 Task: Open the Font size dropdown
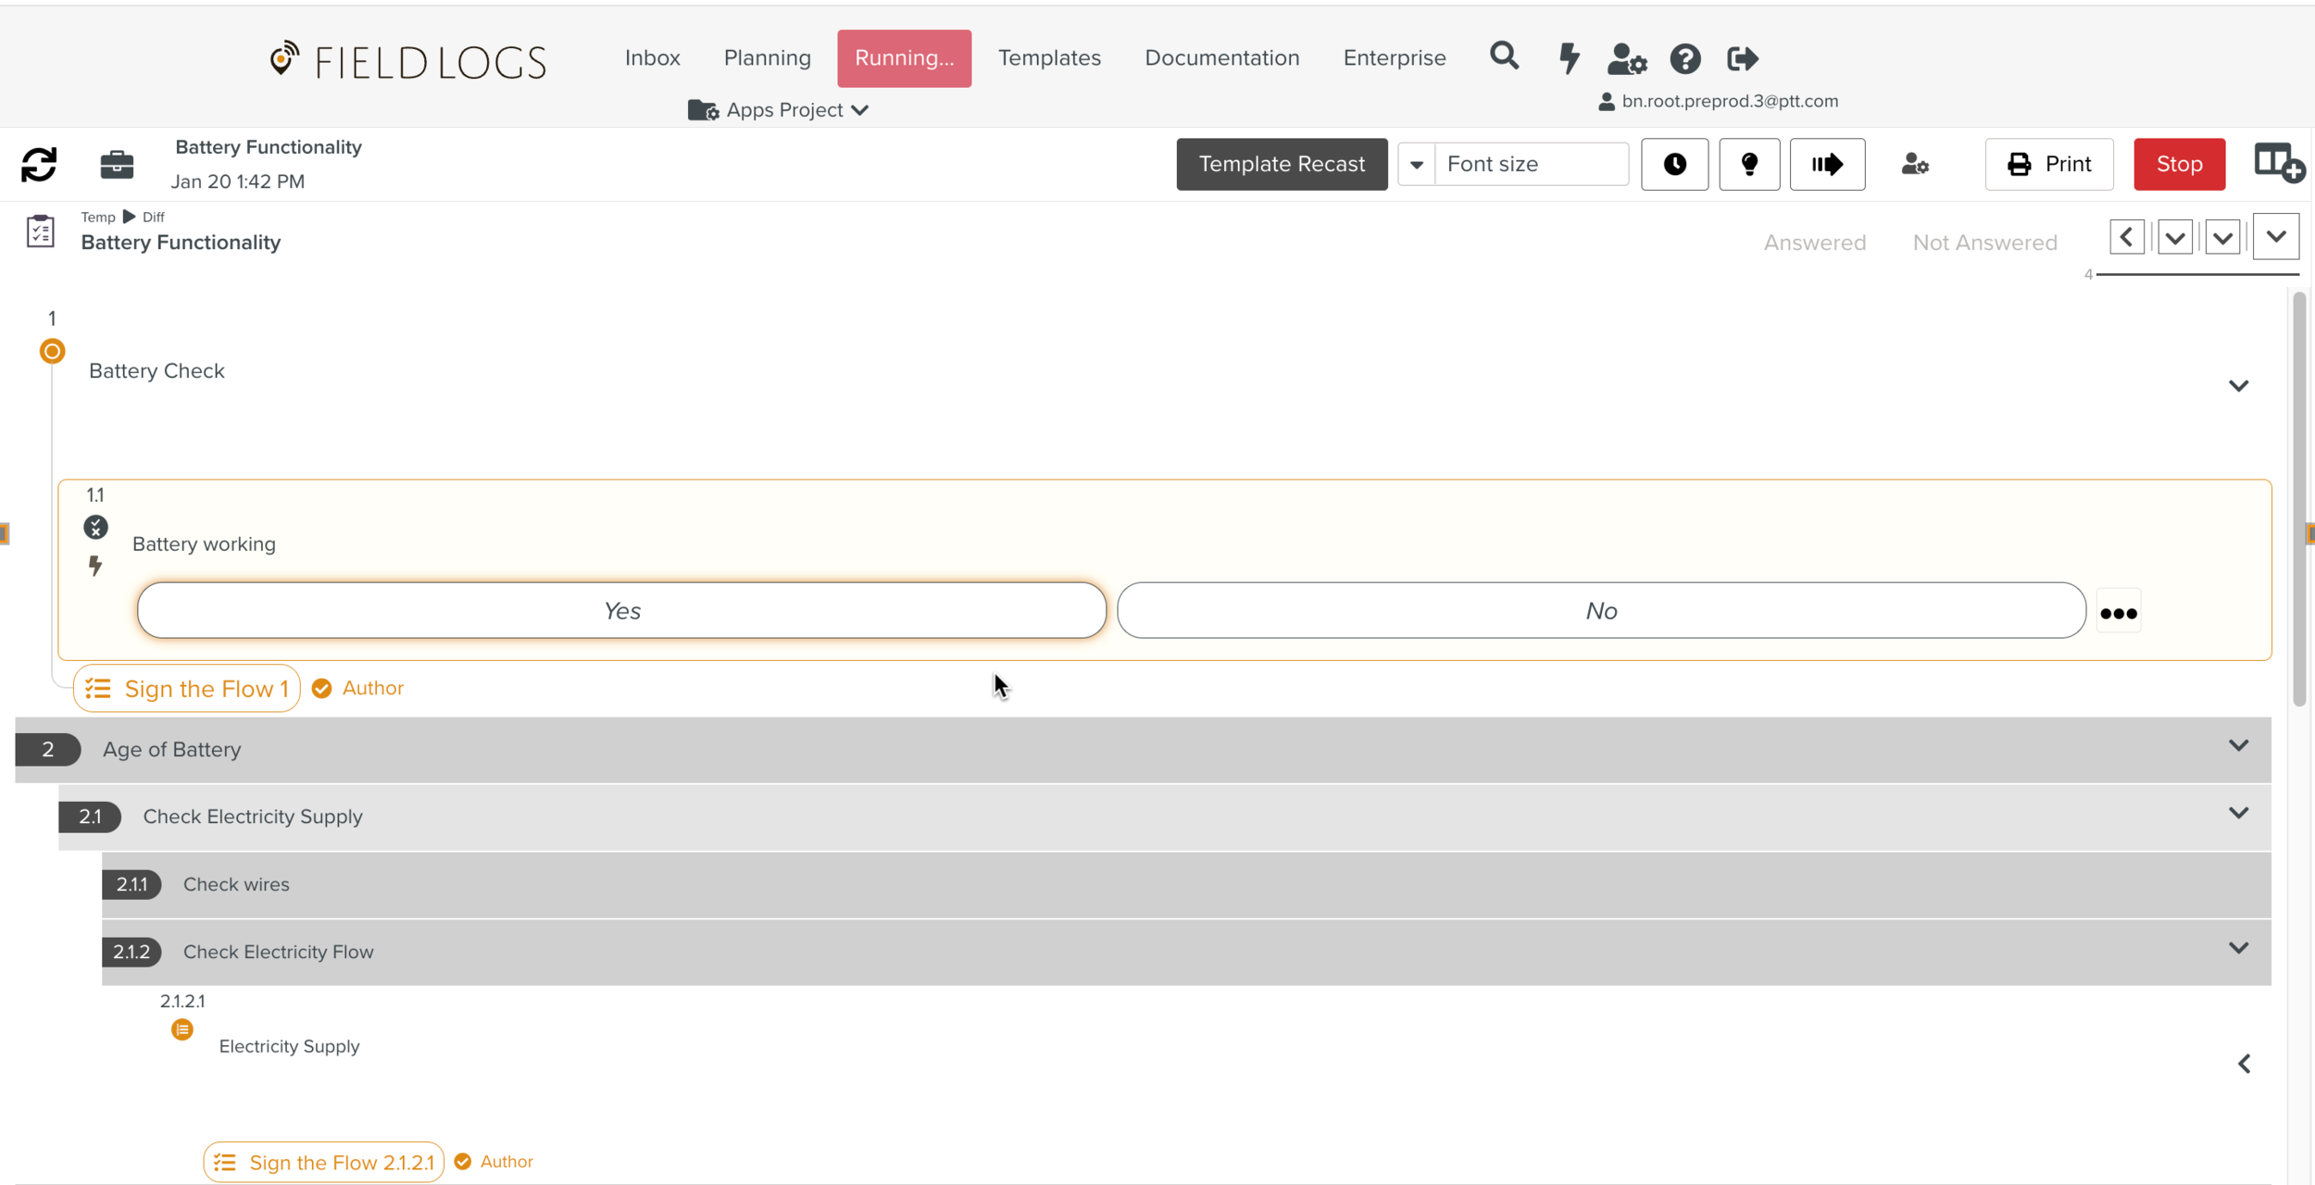[1417, 165]
